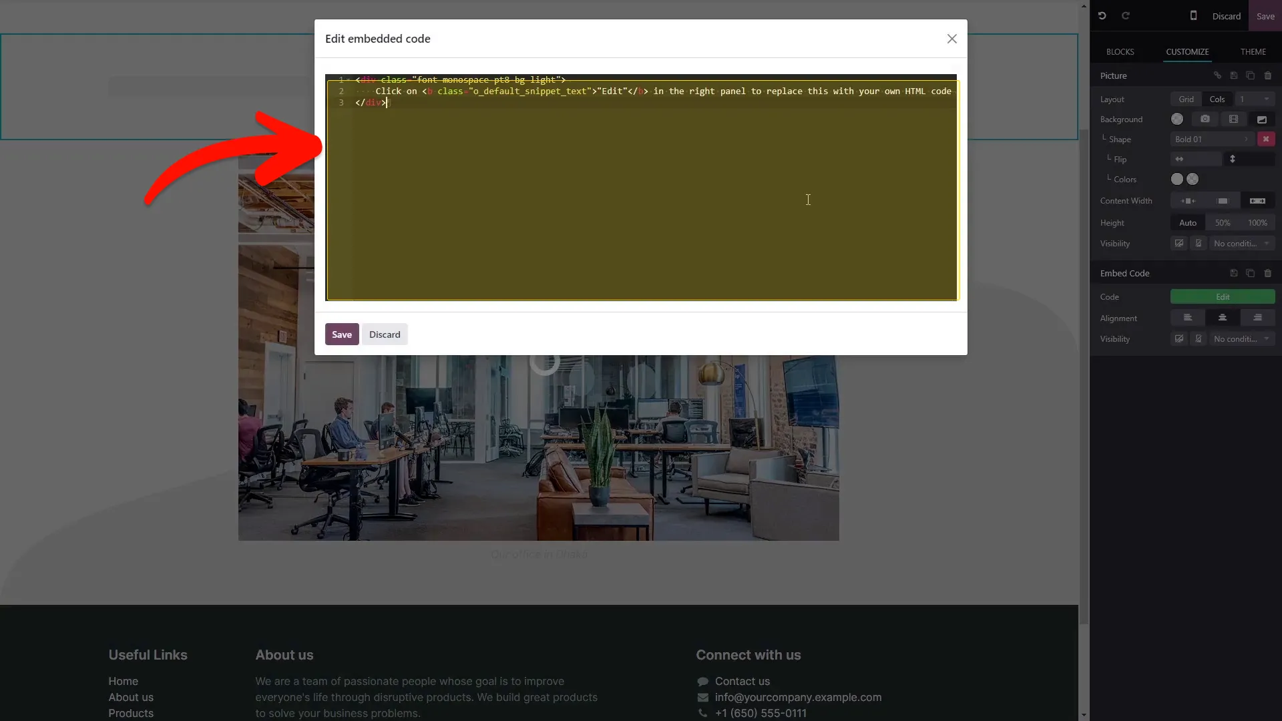
Task: Open the Cols number dropdown
Action: [1255, 99]
